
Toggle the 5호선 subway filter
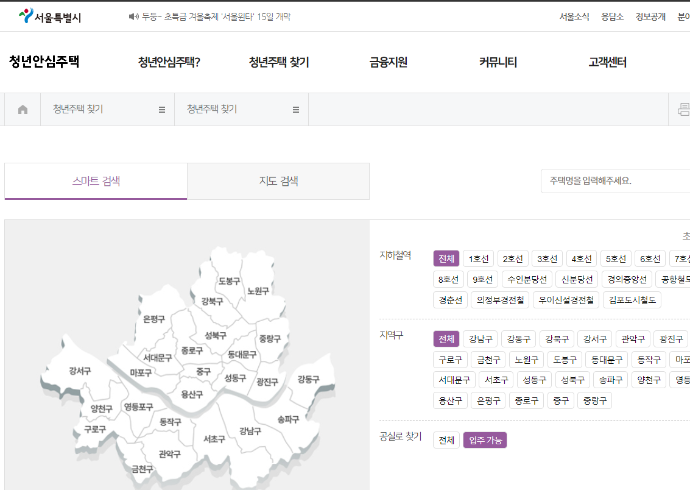616,258
